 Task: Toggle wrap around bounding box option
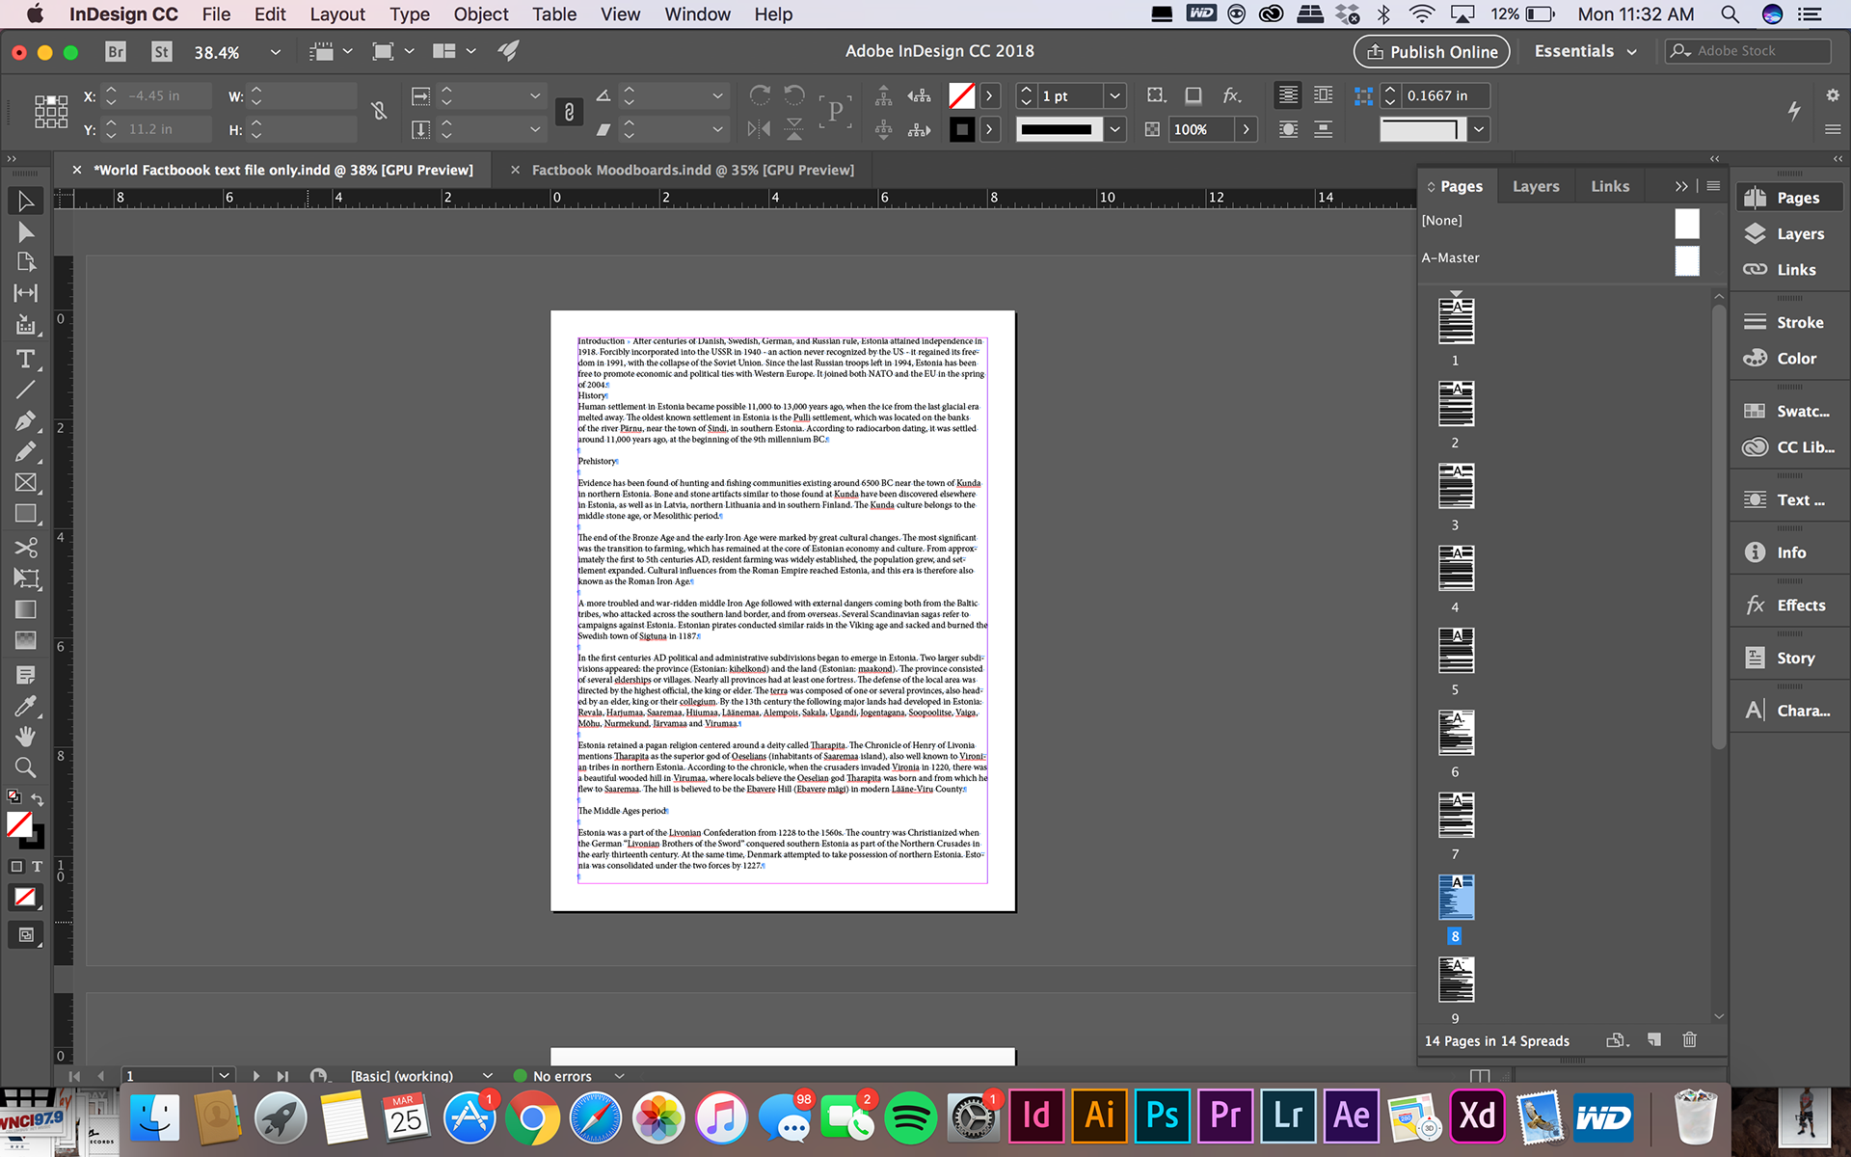(1324, 94)
